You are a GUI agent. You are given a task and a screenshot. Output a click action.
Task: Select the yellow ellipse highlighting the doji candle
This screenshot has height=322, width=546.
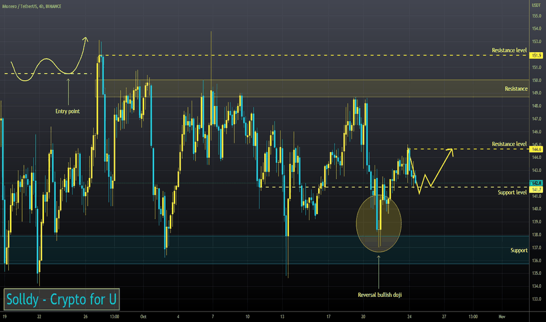[378, 224]
